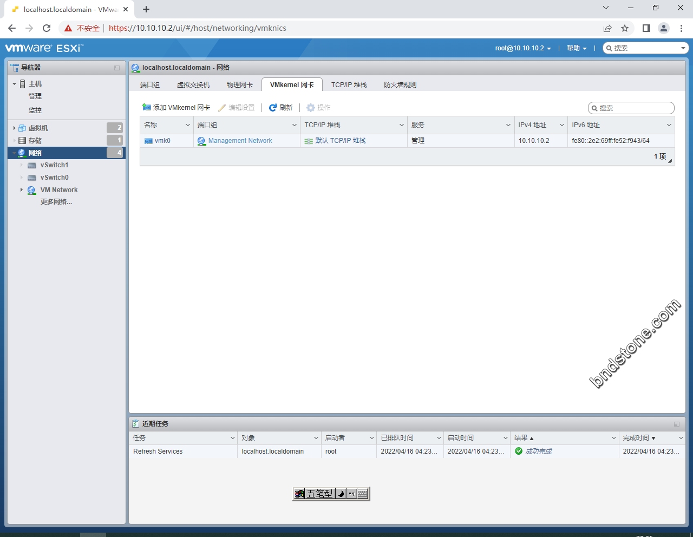Select the Networking (网络) navigator item
The width and height of the screenshot is (693, 537).
pos(67,153)
